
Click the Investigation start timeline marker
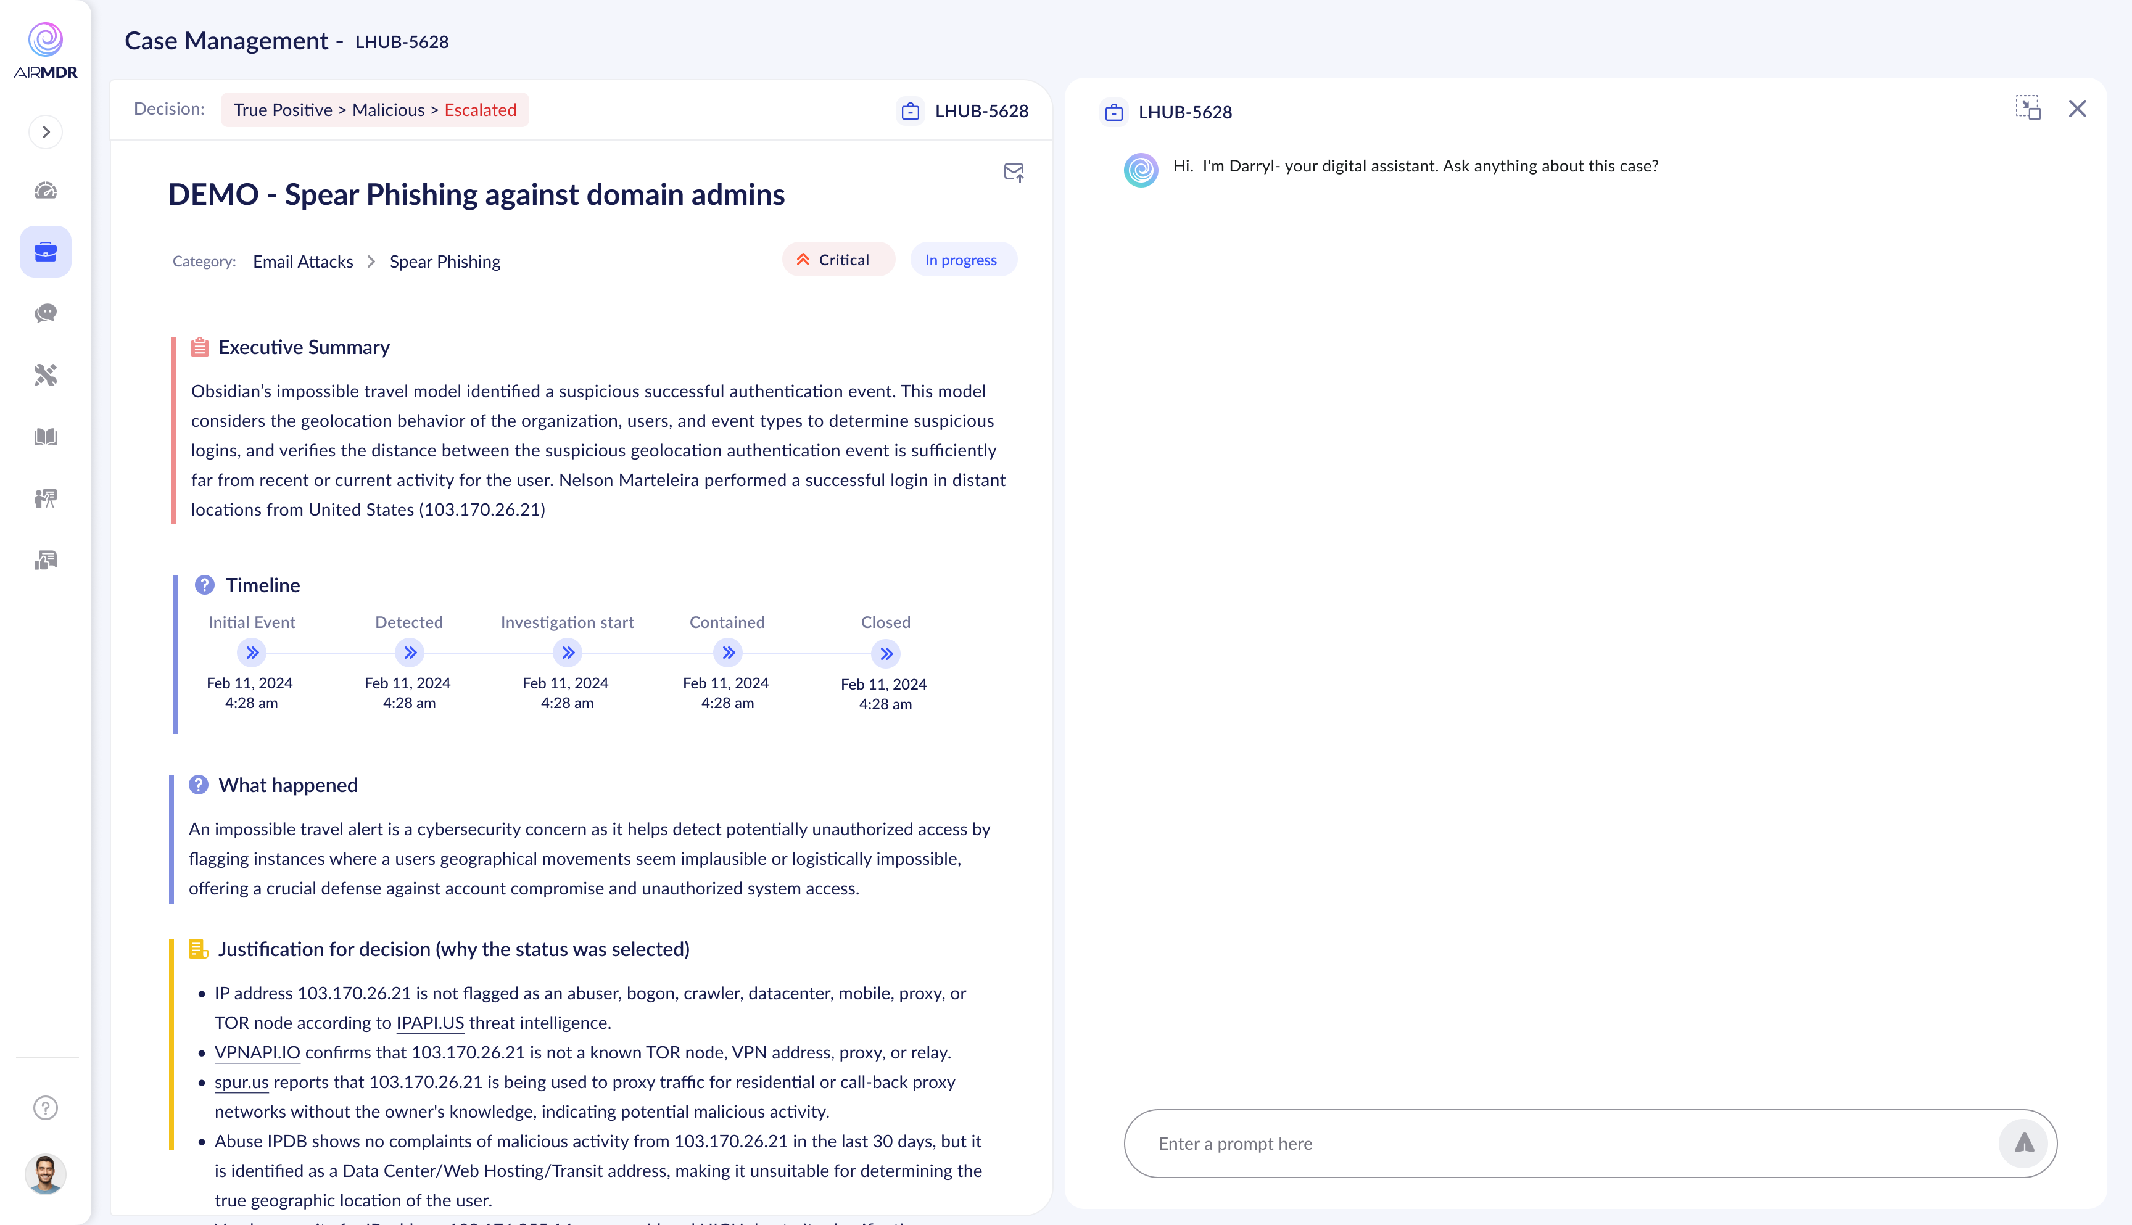coord(568,653)
